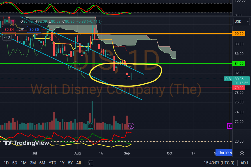This screenshot has width=251, height=167.
Task: Open the upcoming purple earnings E marker
Action: [x=230, y=126]
